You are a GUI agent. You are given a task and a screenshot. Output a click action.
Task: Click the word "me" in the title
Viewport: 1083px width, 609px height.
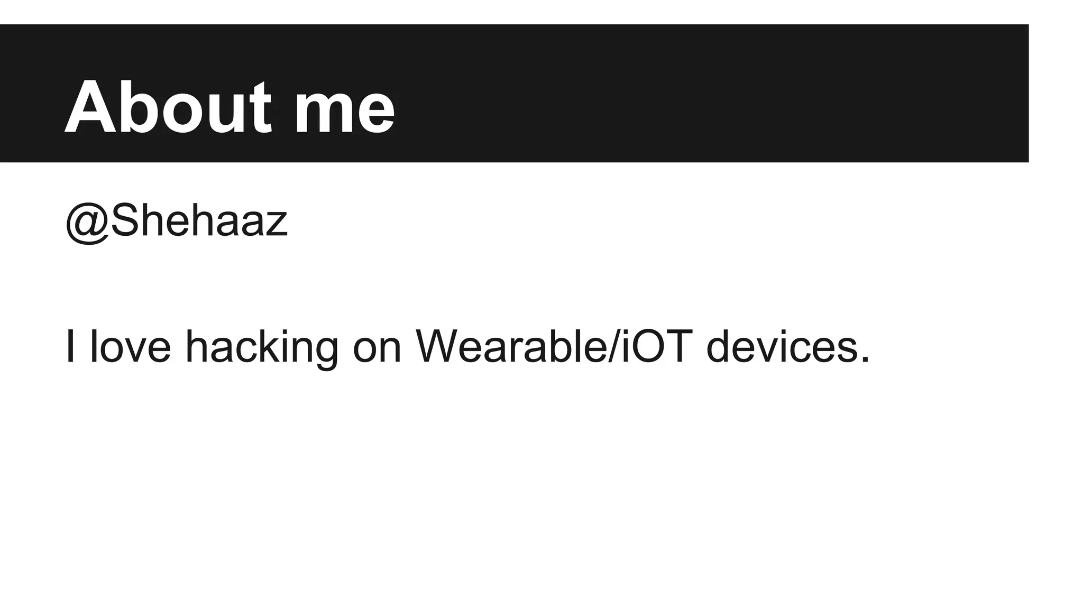(344, 111)
